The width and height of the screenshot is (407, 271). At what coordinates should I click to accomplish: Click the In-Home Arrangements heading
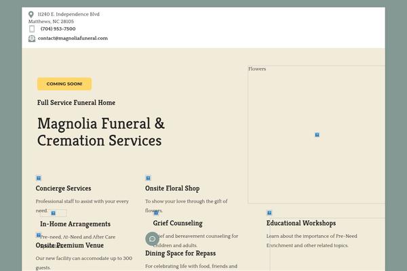click(x=75, y=224)
